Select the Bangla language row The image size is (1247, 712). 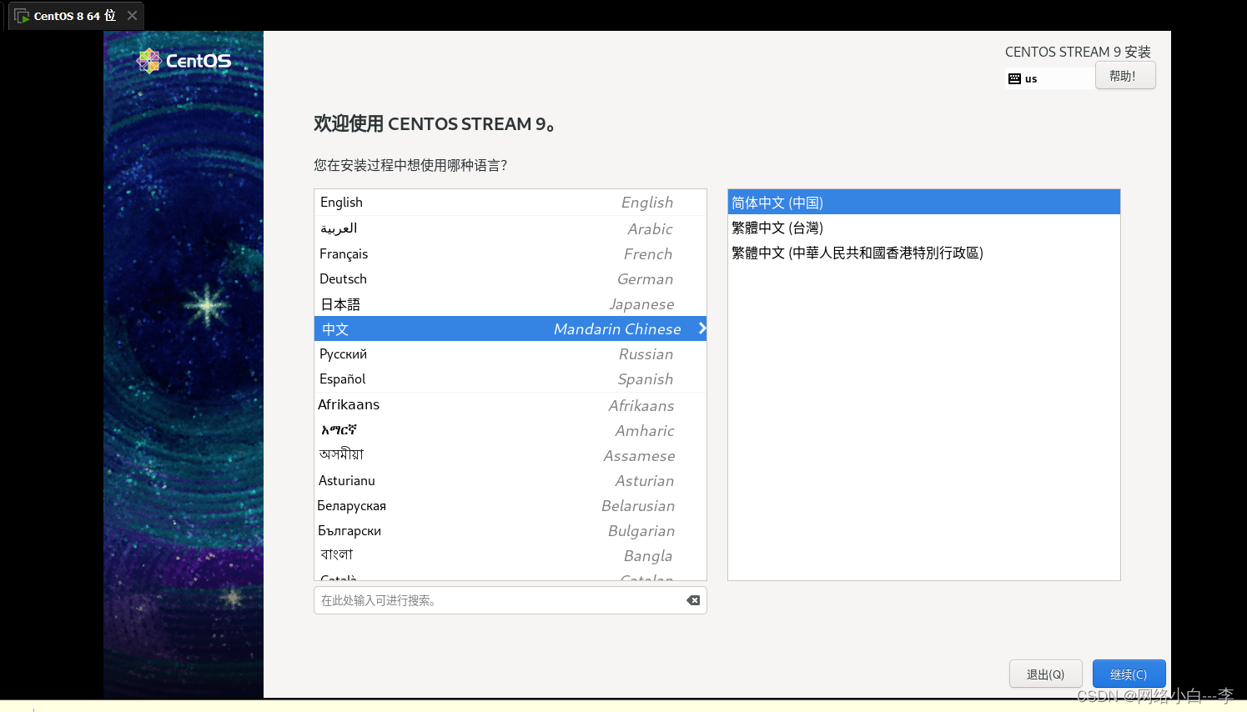tap(510, 555)
